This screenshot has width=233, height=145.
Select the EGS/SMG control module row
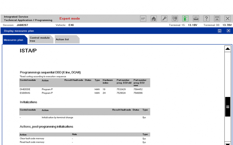click(x=85, y=93)
